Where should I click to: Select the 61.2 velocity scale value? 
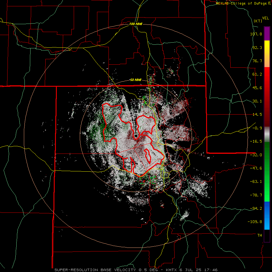point(257,74)
